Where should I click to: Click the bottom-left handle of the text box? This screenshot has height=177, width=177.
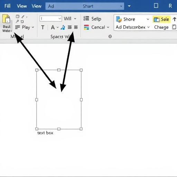(37, 129)
